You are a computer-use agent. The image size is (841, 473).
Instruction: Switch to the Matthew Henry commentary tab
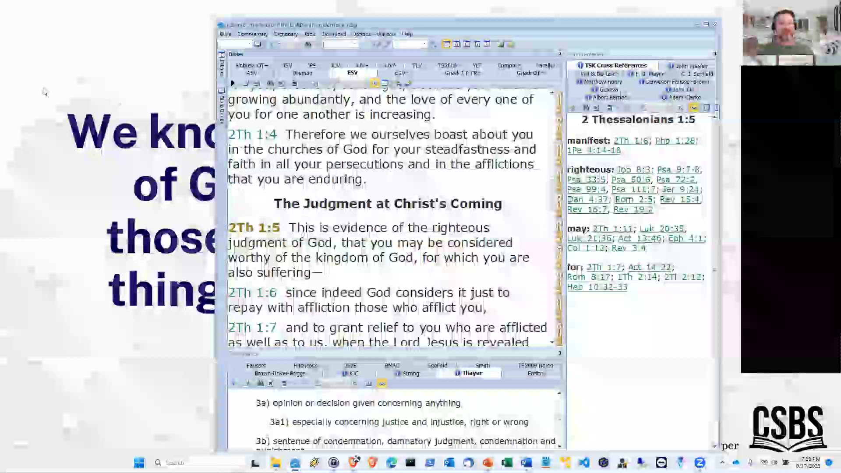pyautogui.click(x=603, y=82)
